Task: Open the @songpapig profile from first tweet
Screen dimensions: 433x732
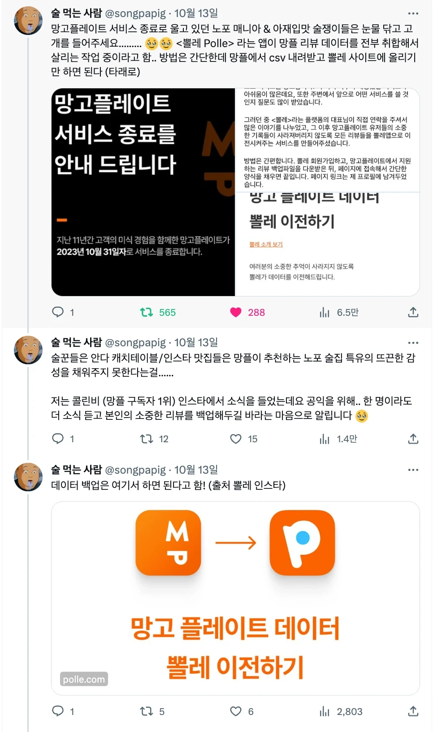Action: (135, 13)
